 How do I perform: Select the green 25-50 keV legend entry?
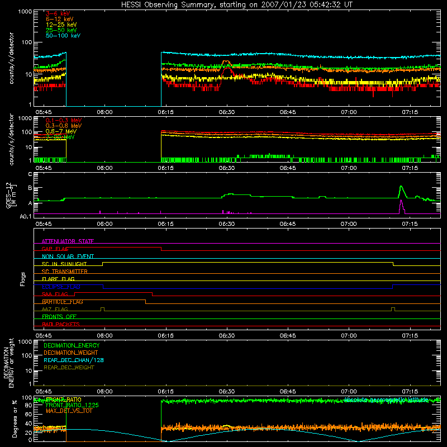(x=61, y=30)
